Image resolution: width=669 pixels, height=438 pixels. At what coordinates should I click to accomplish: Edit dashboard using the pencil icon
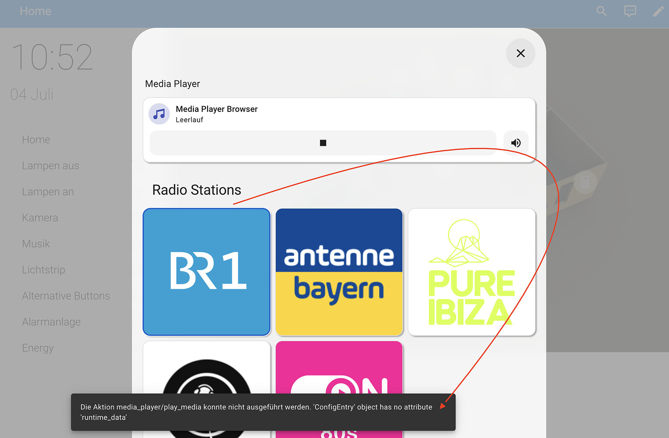coord(659,11)
